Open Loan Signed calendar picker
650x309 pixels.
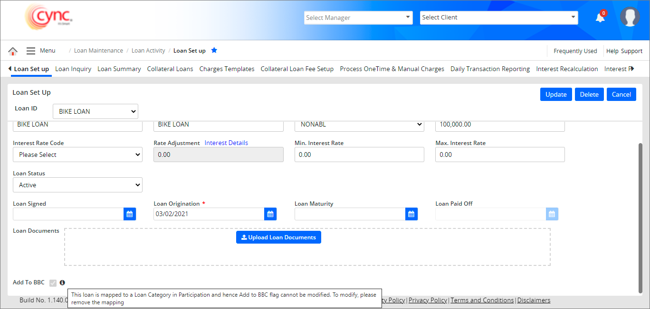tap(130, 214)
